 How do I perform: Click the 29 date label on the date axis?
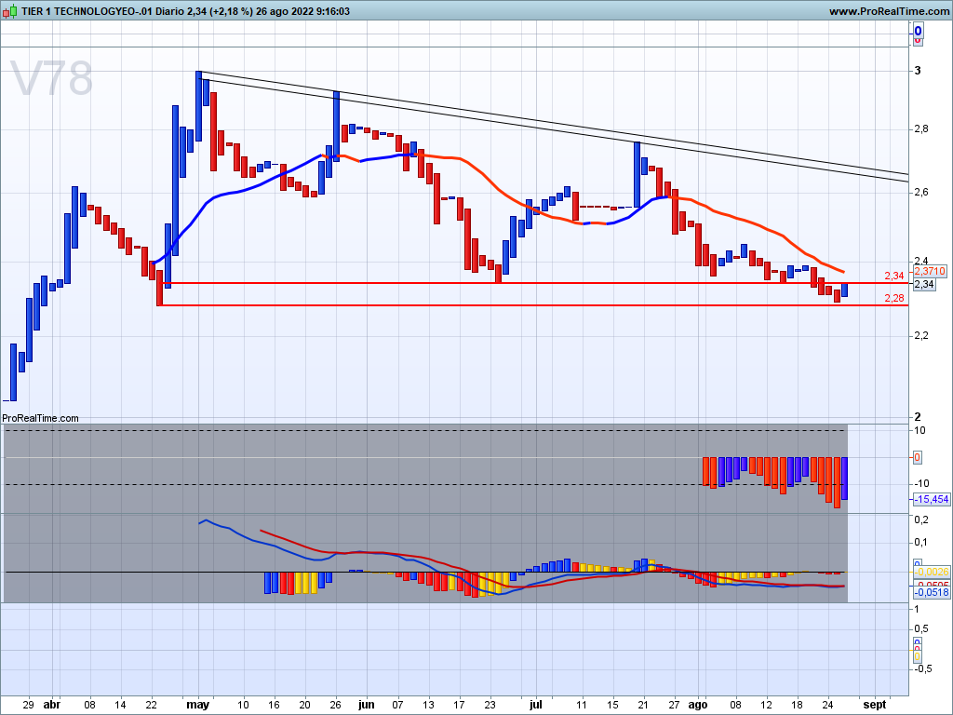click(x=28, y=705)
